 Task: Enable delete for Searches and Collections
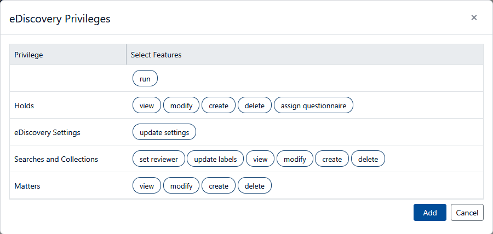[368, 159]
